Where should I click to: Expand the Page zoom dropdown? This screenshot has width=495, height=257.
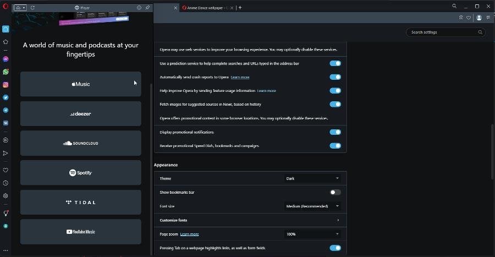(312, 234)
